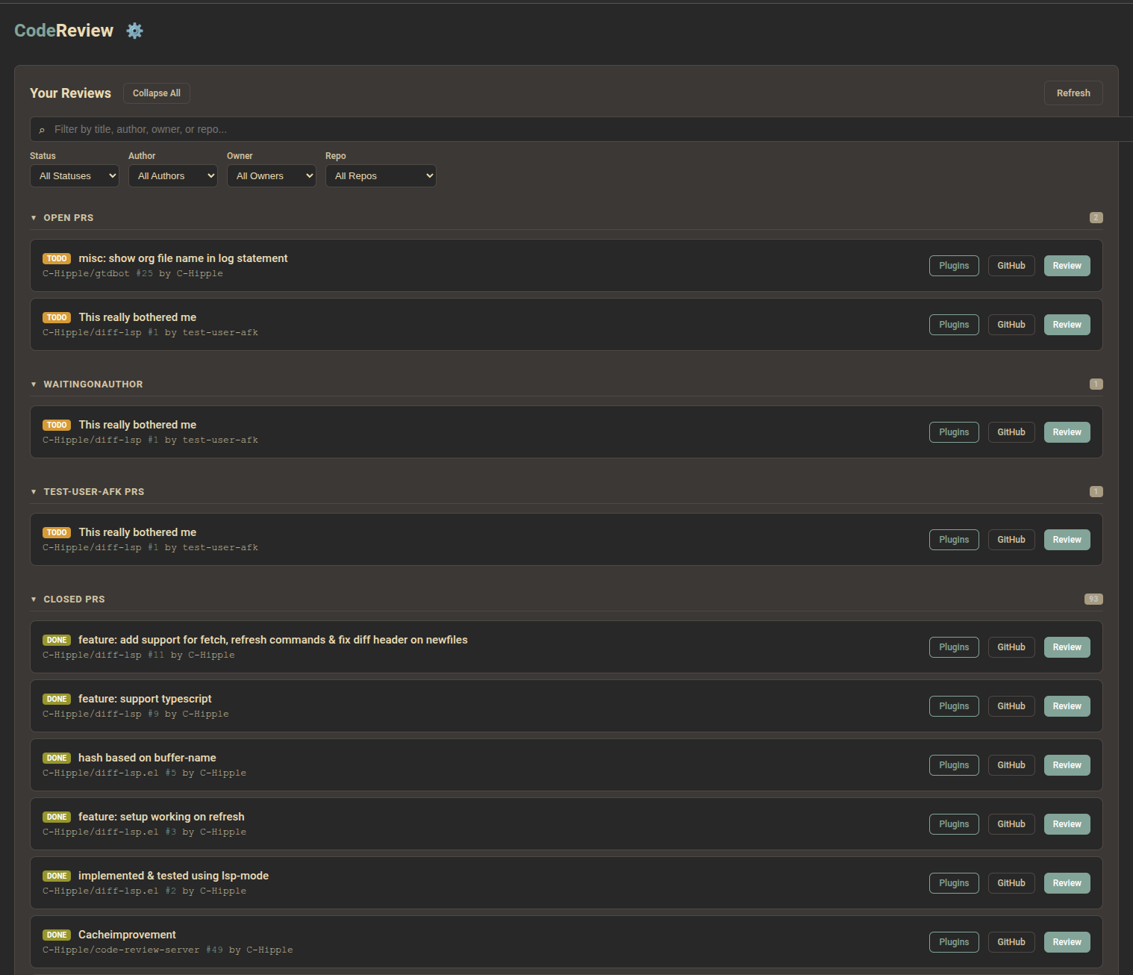Open GitHub for diff-lsp #11 PR
Image resolution: width=1133 pixels, height=975 pixels.
(1011, 647)
